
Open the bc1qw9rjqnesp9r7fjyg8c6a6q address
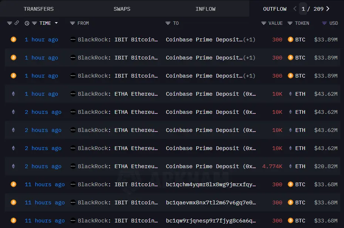coord(211,221)
